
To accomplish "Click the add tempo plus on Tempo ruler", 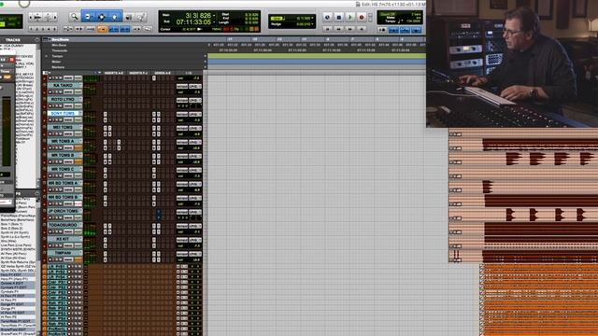I will click(x=206, y=56).
